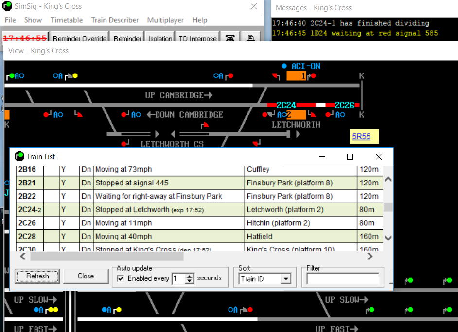The height and width of the screenshot is (332, 458).
Task: Click the red shunt signal above Letchworth CS siding
Action: click(x=205, y=125)
